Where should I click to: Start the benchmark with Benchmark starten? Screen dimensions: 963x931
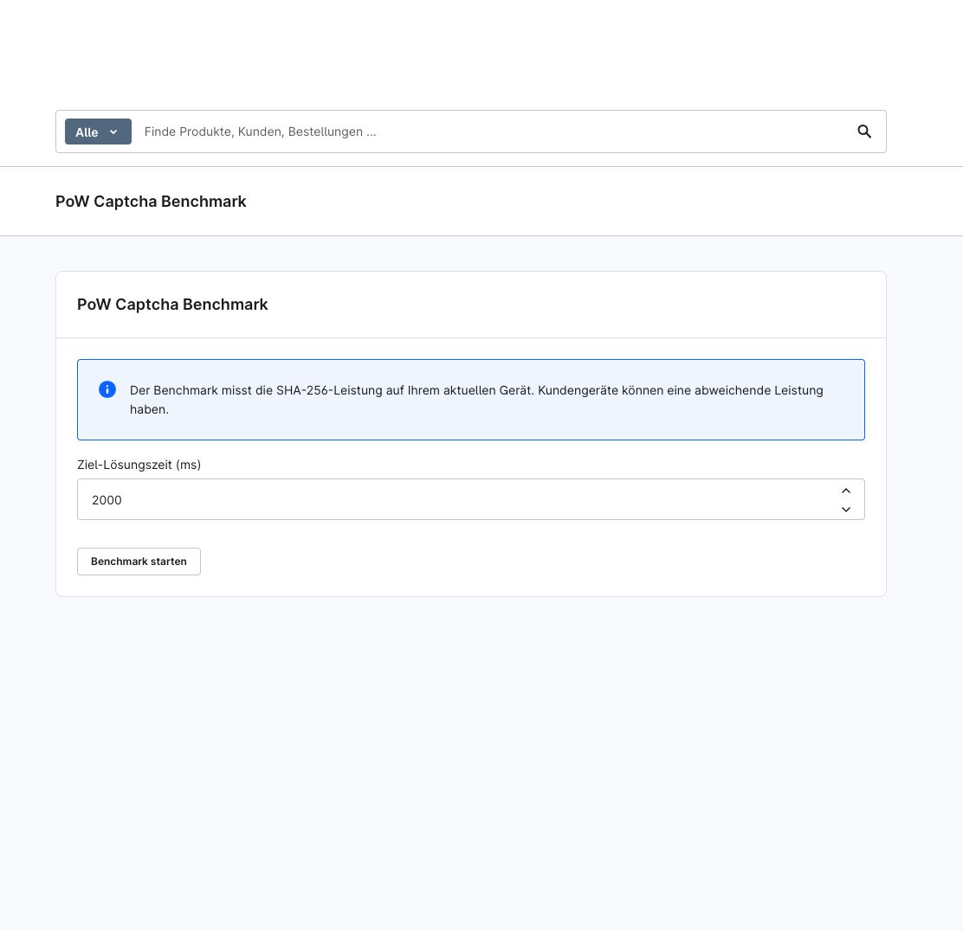click(x=139, y=562)
